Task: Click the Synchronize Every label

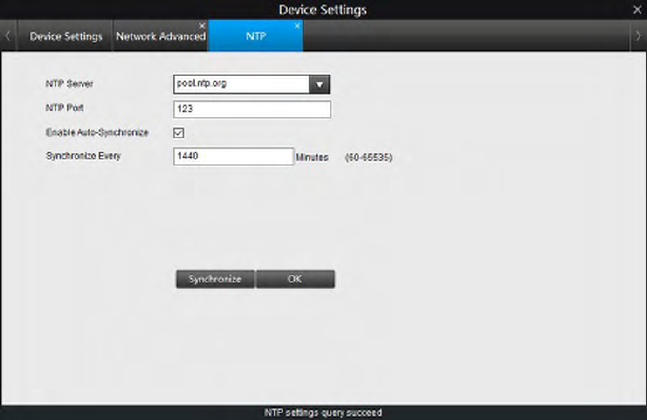Action: [84, 156]
